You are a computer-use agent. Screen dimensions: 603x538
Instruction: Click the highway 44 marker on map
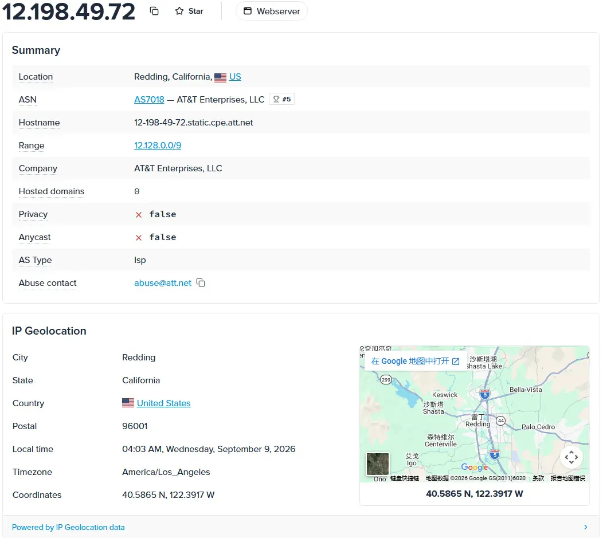(501, 421)
